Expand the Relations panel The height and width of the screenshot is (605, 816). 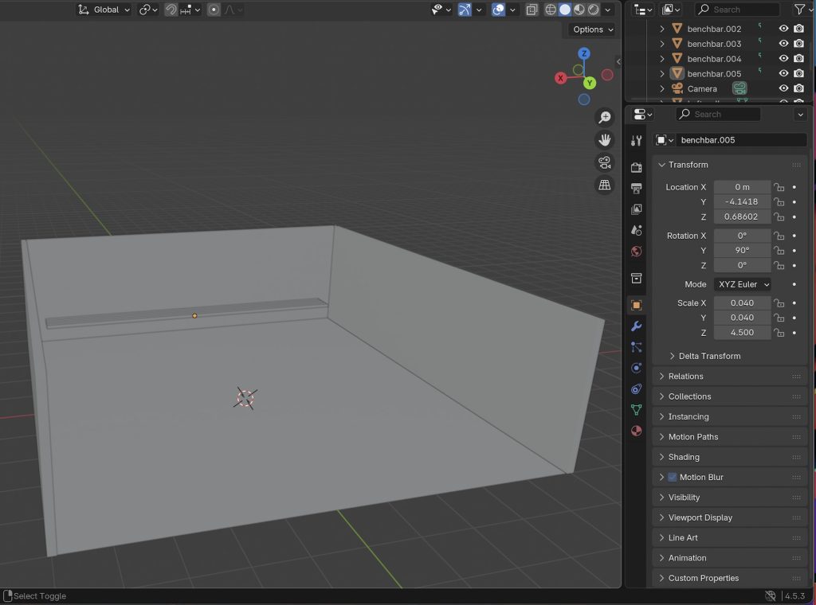(x=685, y=377)
